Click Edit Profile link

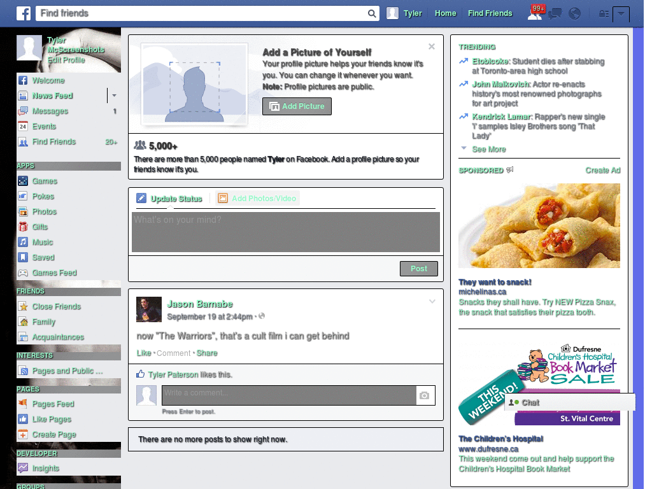[66, 60]
